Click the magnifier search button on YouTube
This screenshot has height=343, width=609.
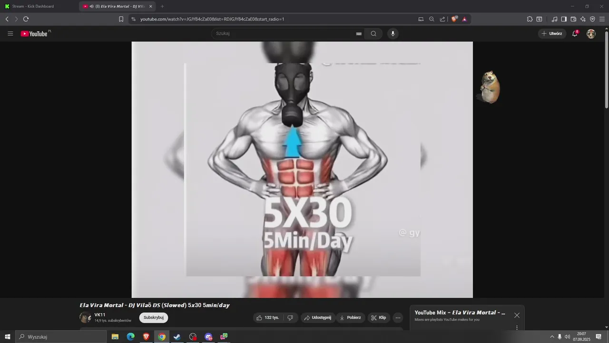[373, 33]
